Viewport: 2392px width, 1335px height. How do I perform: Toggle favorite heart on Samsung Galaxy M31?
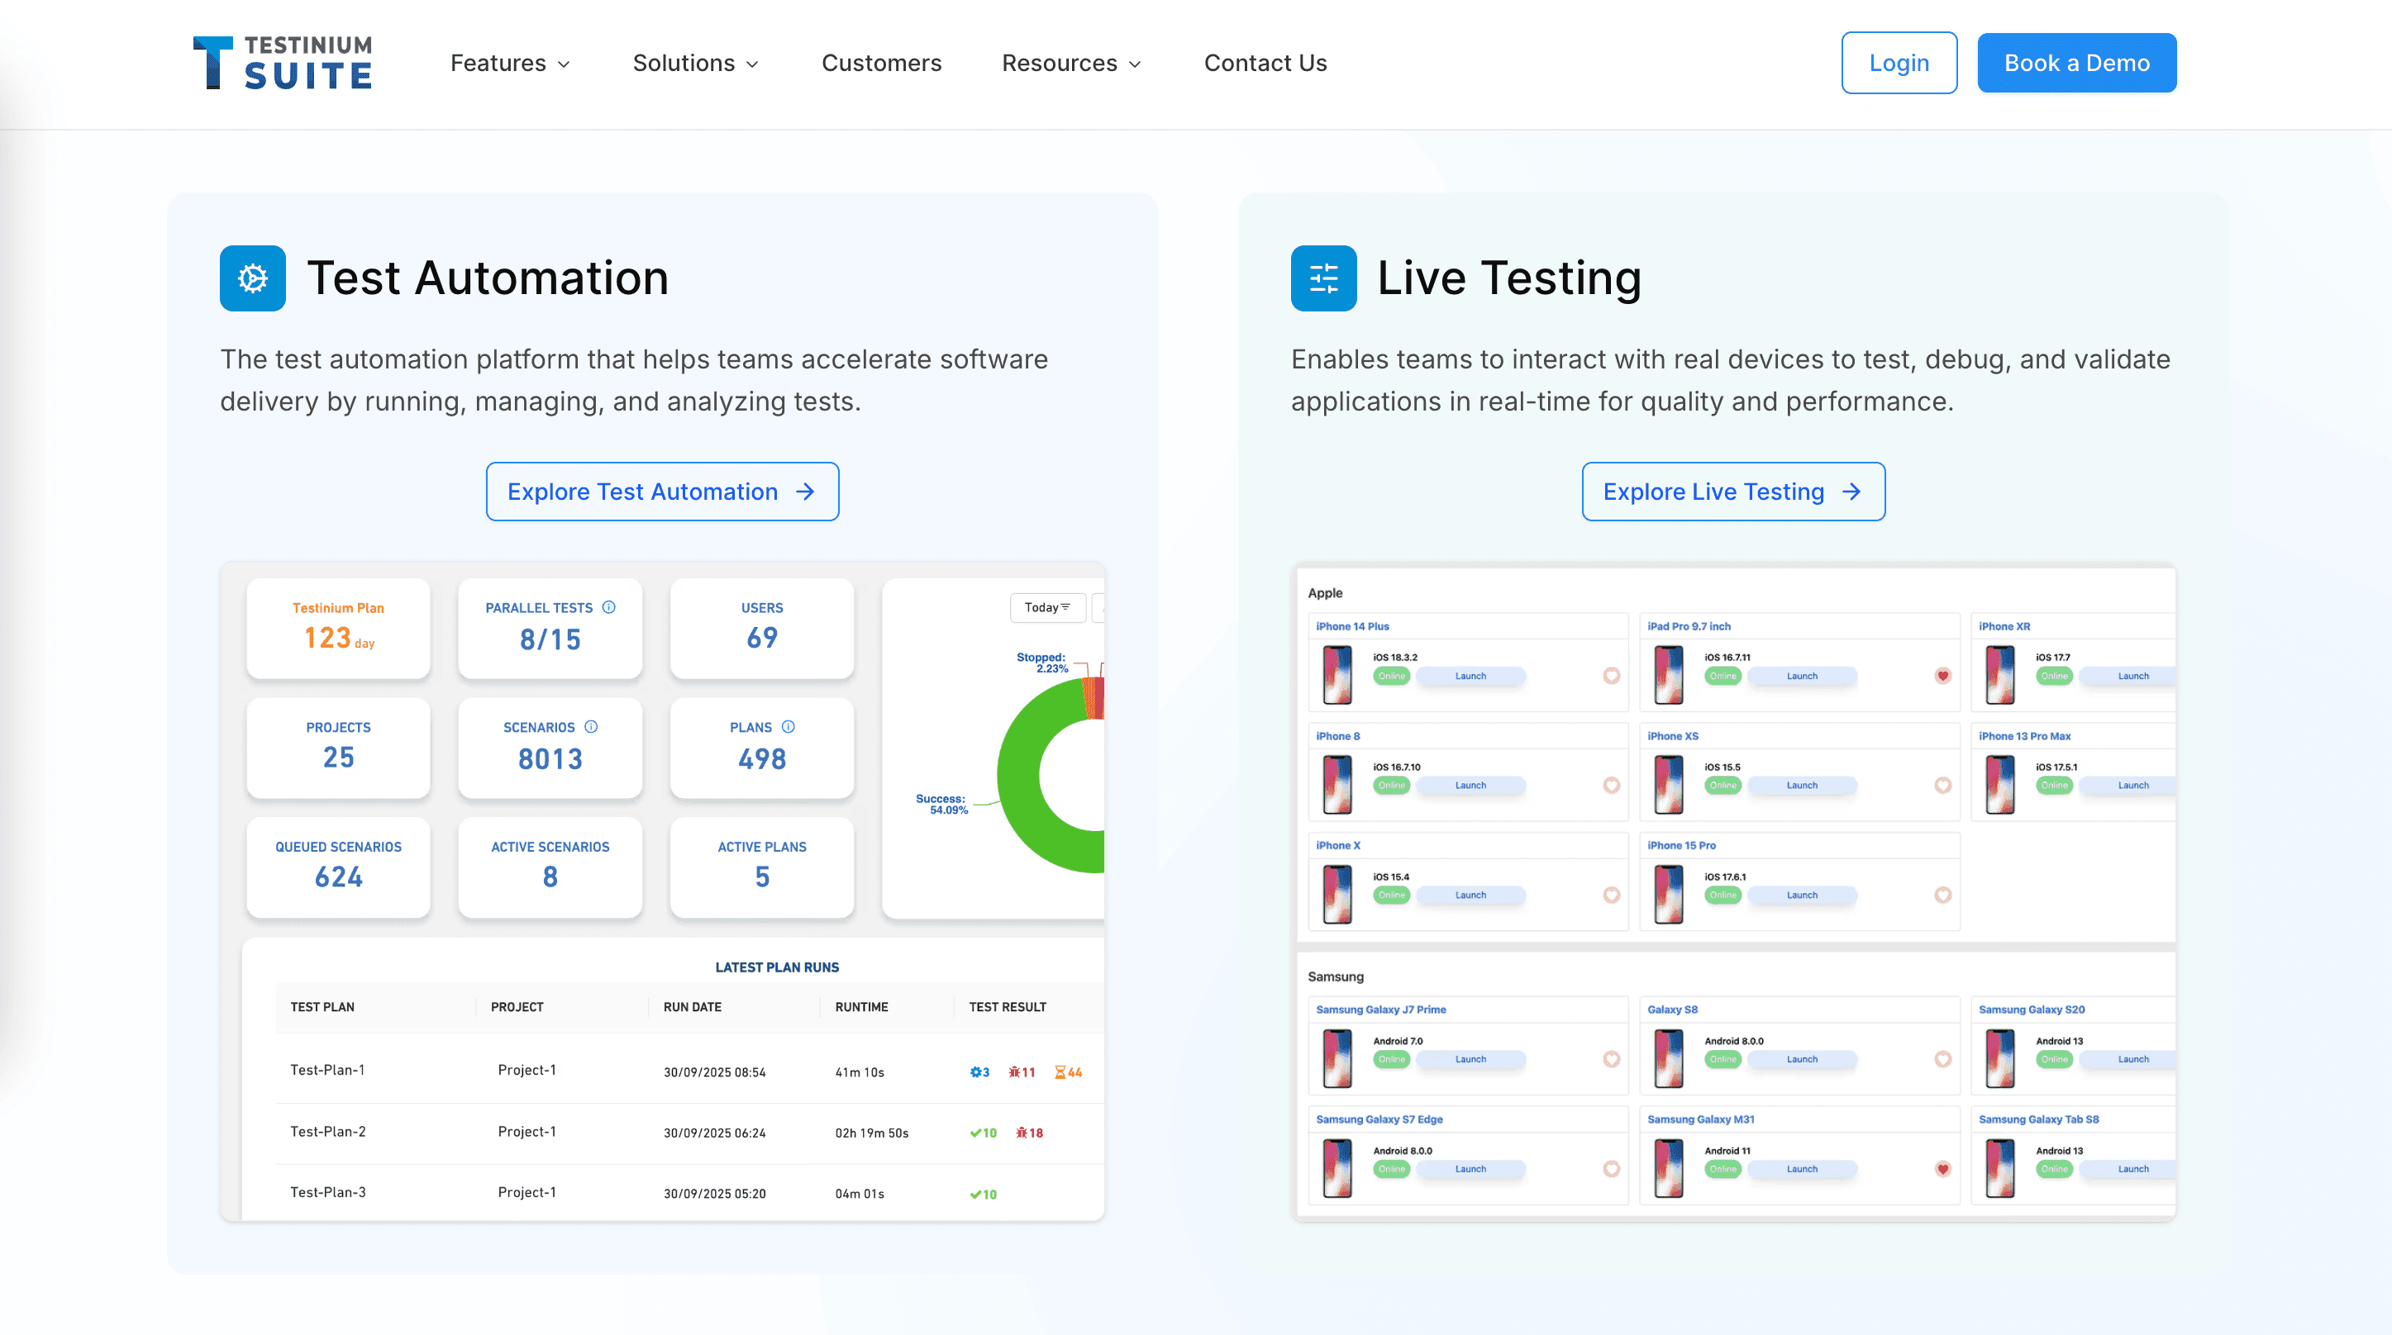click(x=1942, y=1169)
